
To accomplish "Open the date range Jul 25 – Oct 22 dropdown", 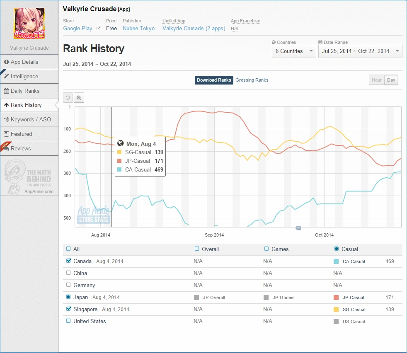I will 360,51.
